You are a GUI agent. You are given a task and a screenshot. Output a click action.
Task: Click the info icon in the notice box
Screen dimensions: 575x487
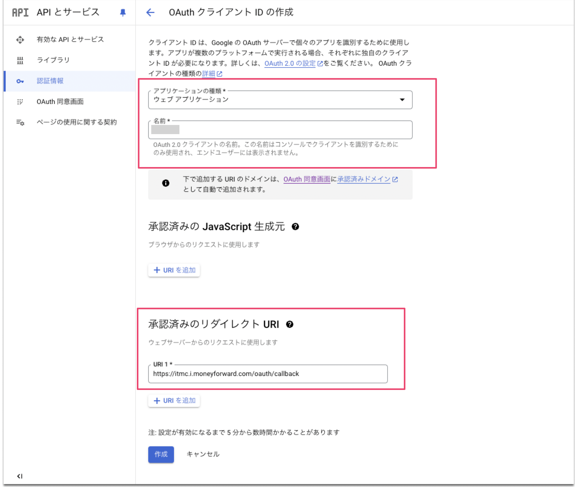pos(166,183)
